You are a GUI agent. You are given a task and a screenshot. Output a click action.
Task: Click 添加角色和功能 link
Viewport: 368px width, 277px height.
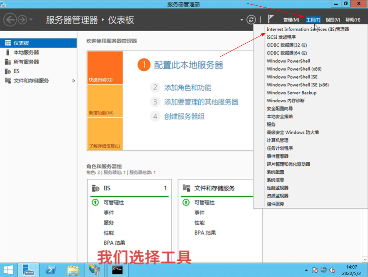(x=188, y=88)
